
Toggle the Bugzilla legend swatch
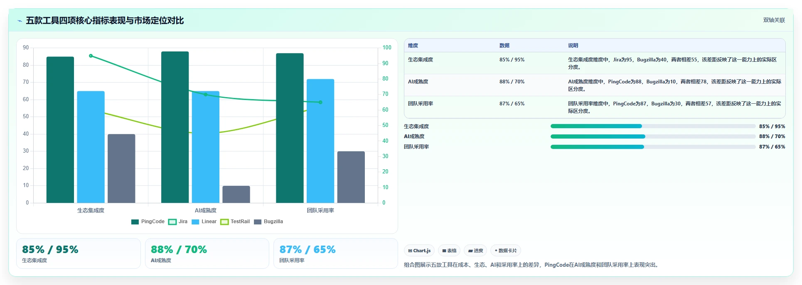[x=258, y=222]
